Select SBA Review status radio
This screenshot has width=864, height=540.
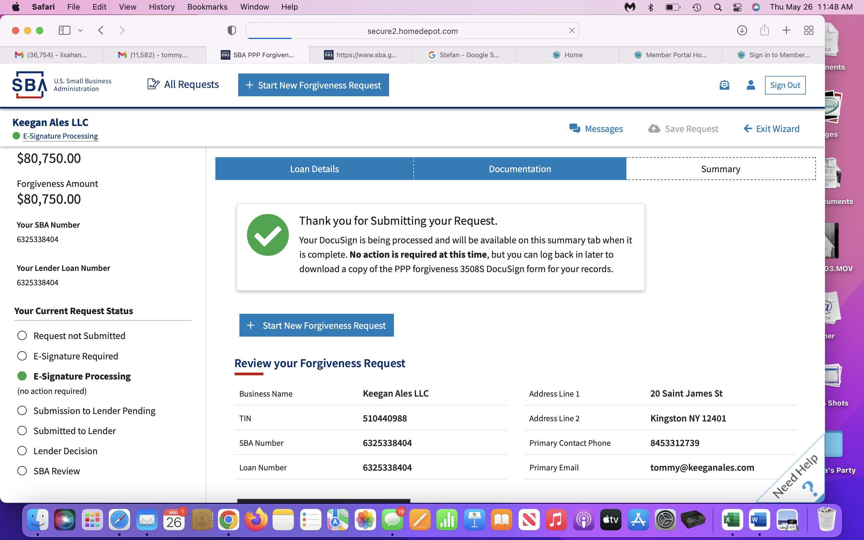22,471
